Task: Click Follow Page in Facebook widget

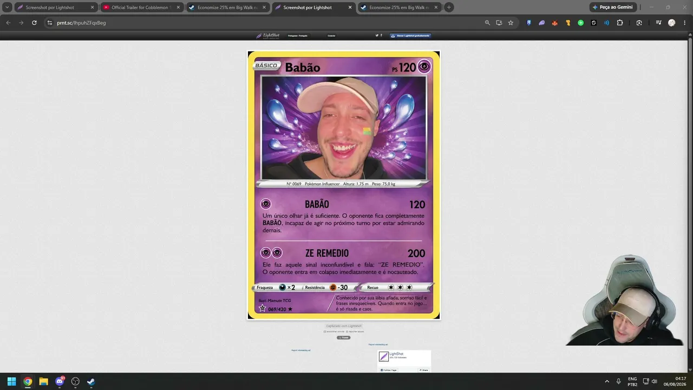Action: click(x=389, y=370)
